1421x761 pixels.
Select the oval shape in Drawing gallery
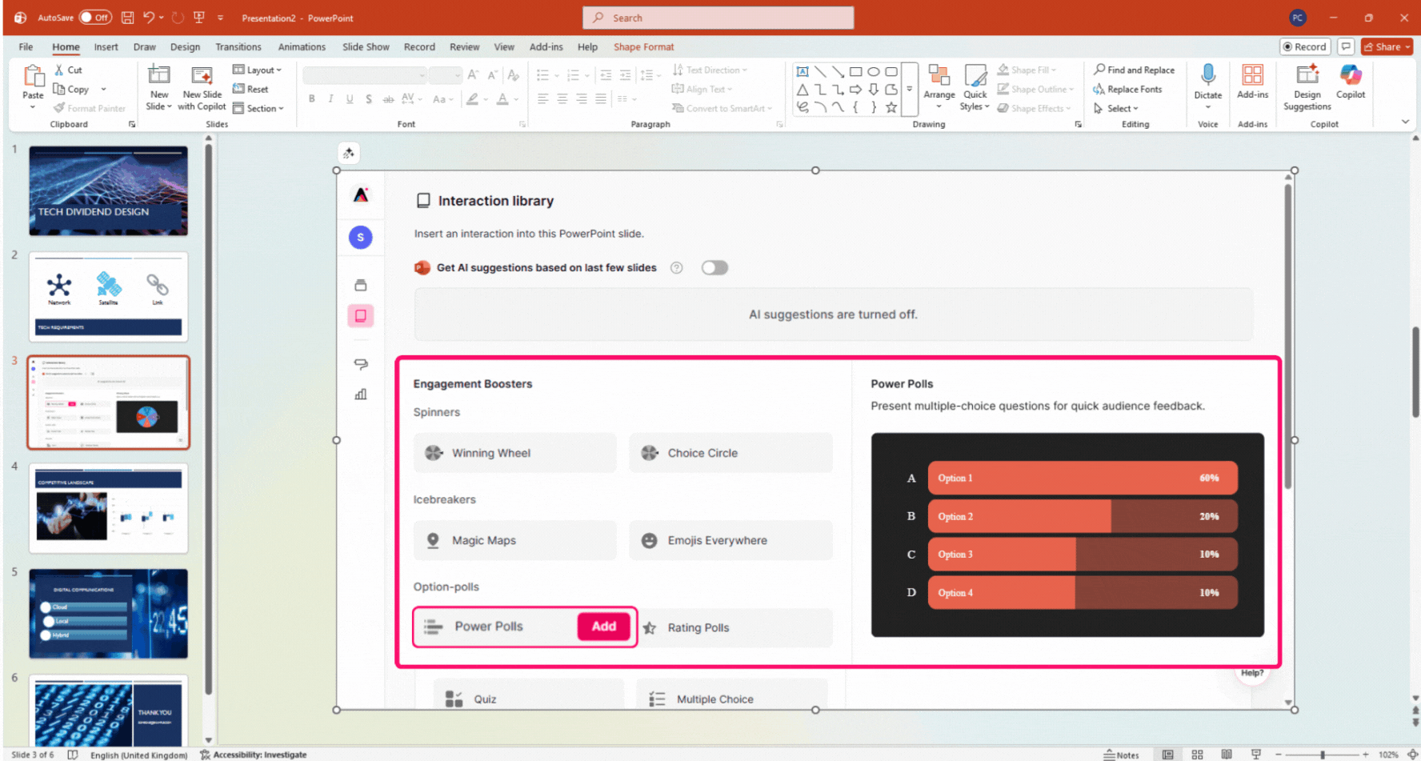click(x=873, y=72)
